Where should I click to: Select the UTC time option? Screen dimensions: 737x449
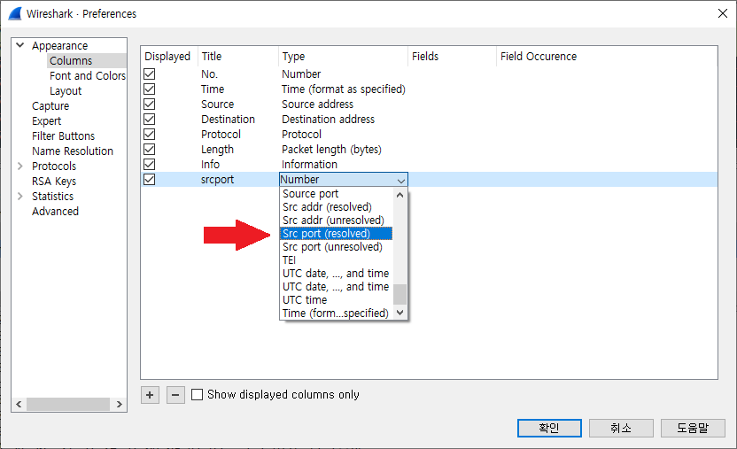[x=336, y=299]
